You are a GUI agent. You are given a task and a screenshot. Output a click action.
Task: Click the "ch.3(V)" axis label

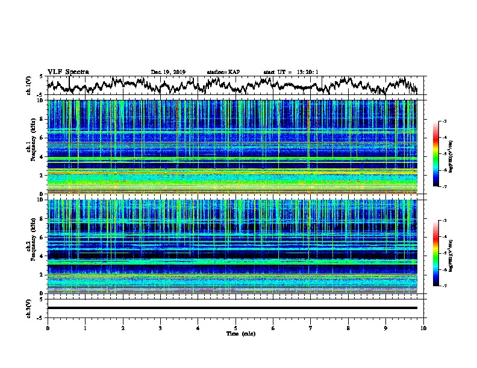29,308
